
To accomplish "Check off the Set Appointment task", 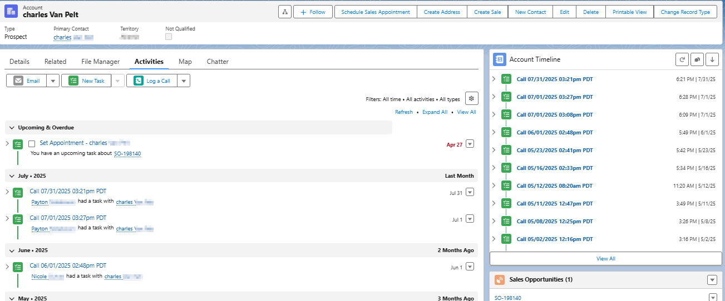I will (32, 144).
